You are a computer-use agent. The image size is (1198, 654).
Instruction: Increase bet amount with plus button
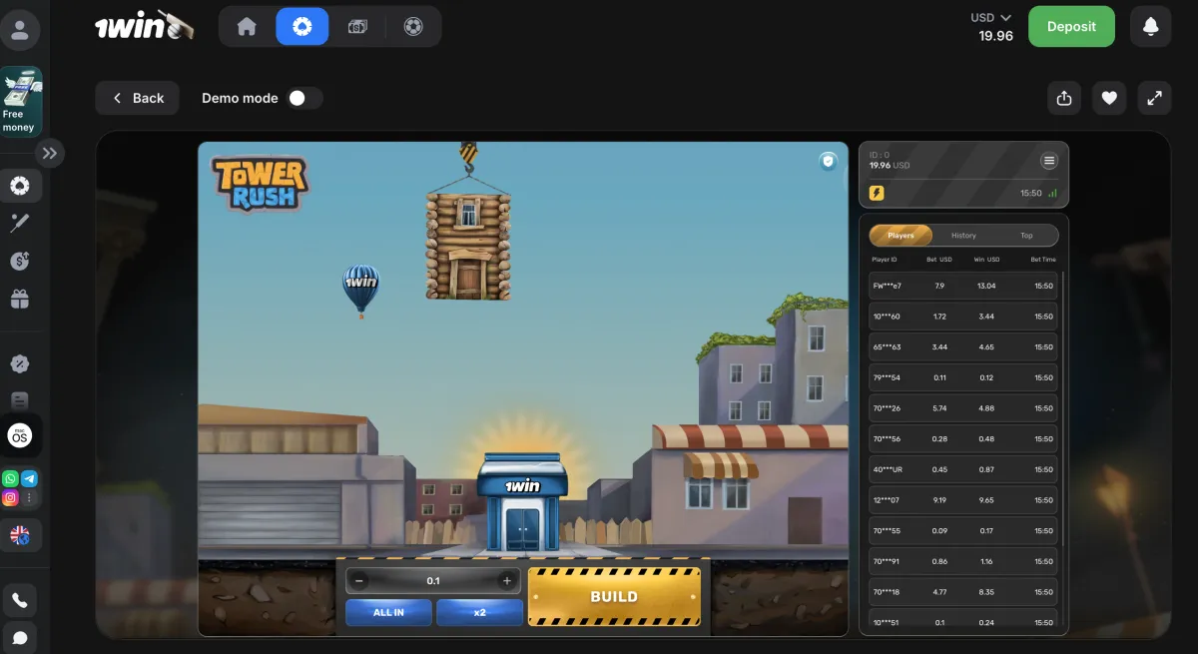(507, 581)
